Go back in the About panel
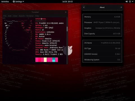 [x=84, y=7]
